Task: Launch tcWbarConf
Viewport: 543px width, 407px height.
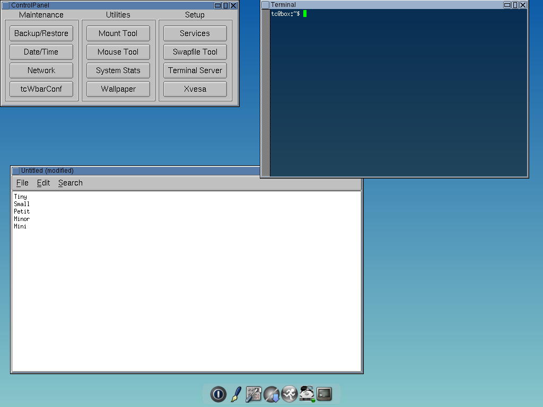Action: 41,89
